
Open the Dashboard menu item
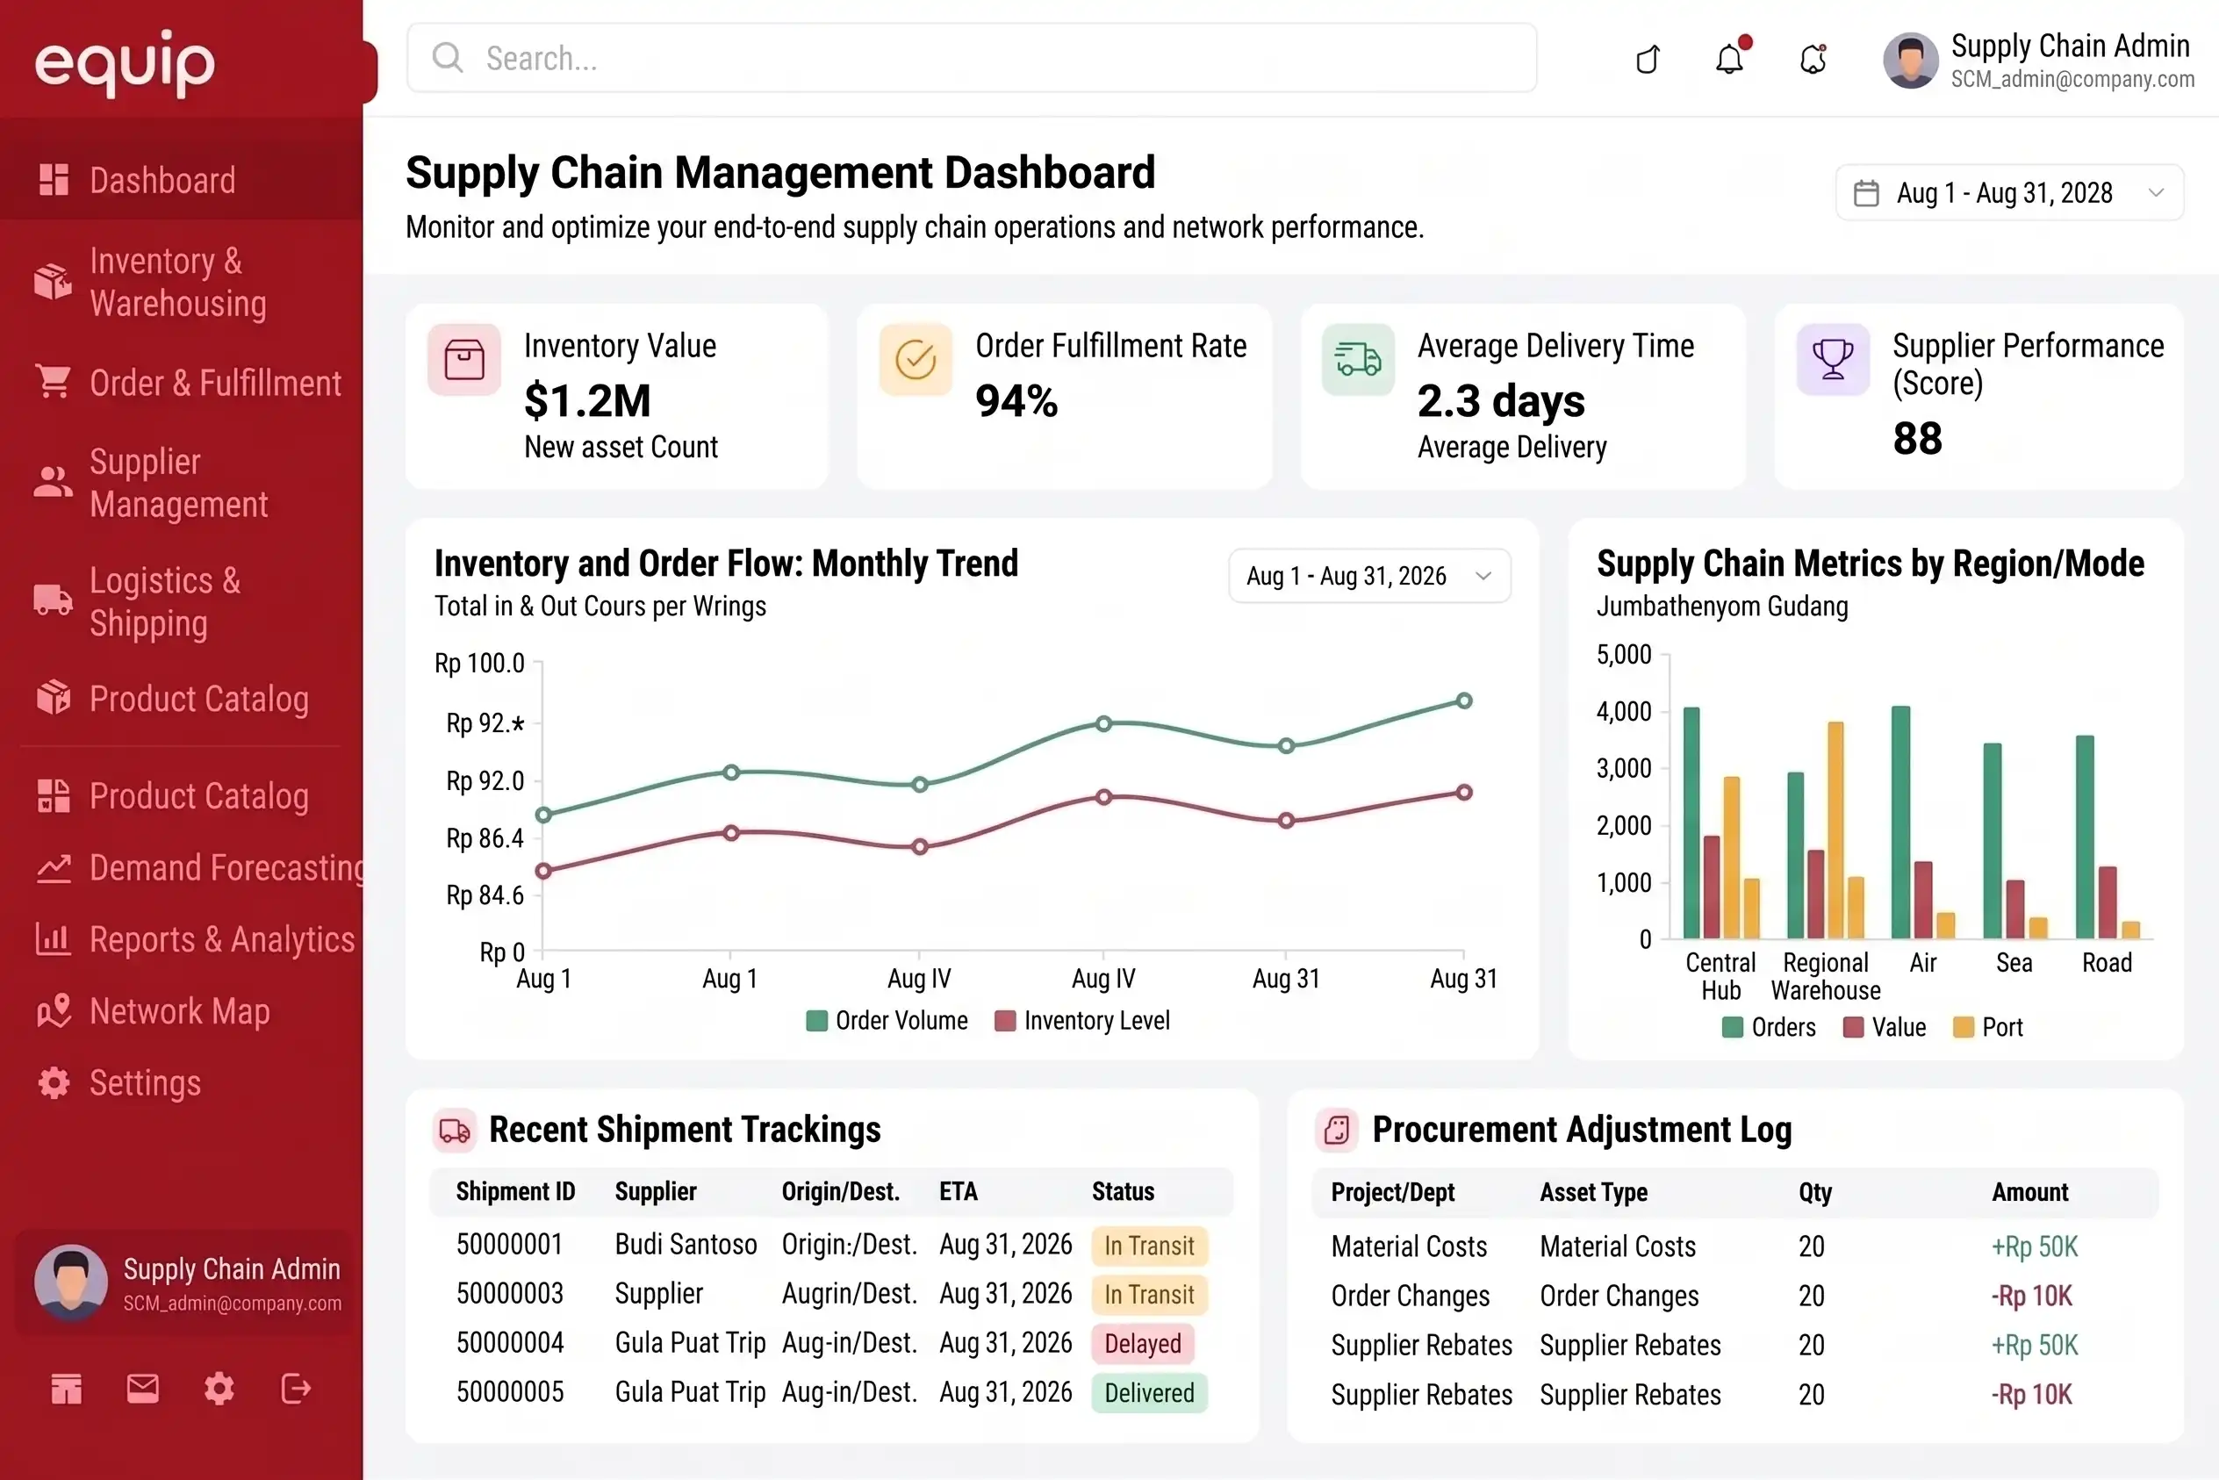(x=181, y=179)
